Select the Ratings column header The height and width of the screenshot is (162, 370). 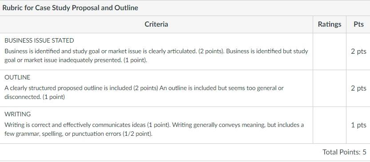click(330, 24)
